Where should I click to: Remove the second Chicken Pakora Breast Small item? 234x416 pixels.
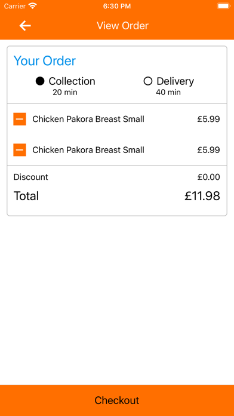coord(20,150)
